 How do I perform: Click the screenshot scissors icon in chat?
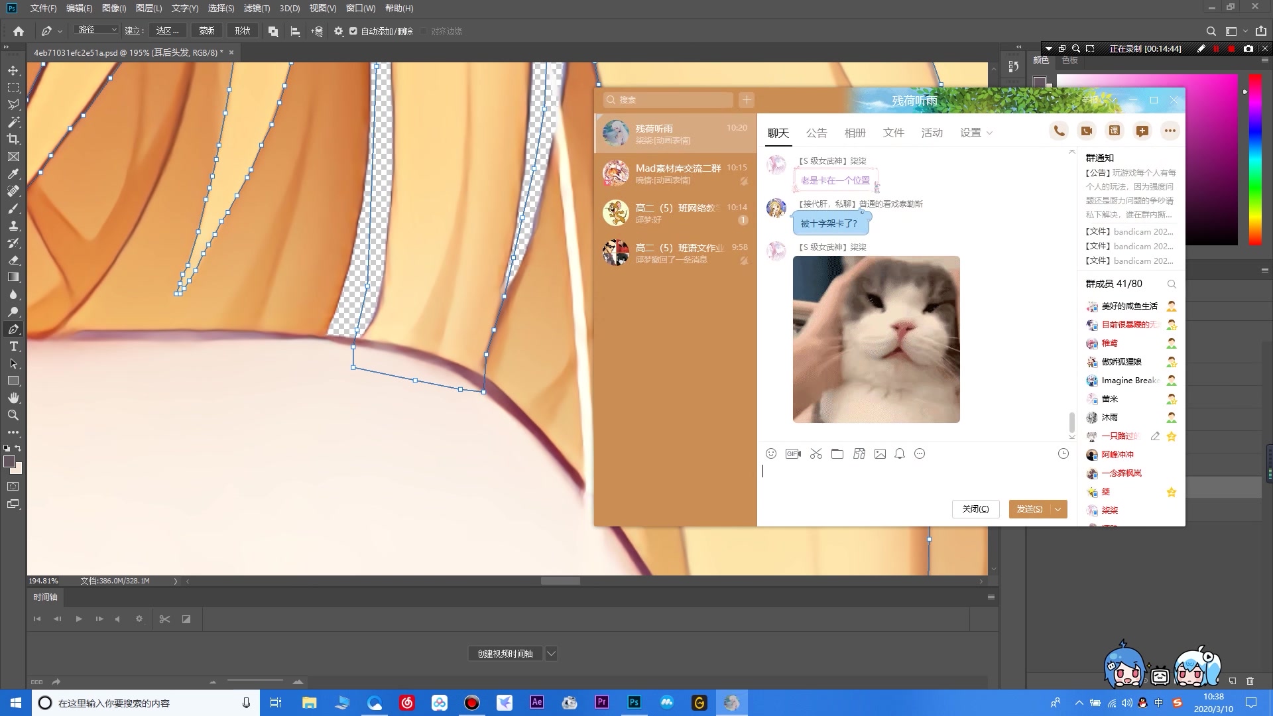click(816, 453)
